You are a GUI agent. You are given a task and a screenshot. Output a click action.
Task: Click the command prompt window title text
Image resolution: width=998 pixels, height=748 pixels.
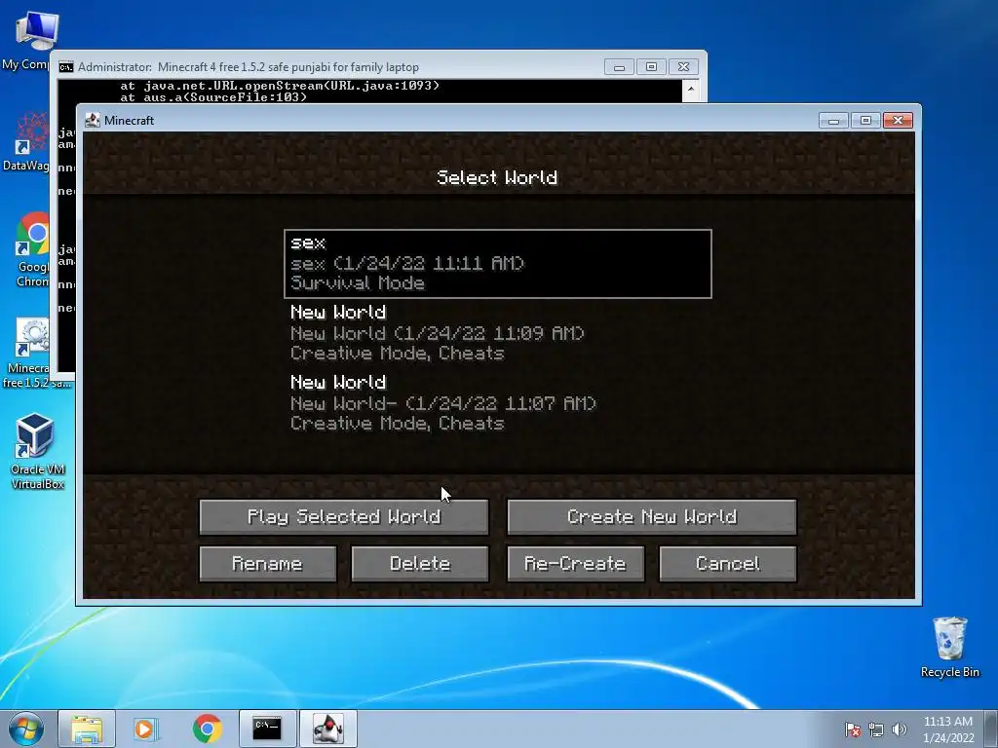click(x=249, y=67)
